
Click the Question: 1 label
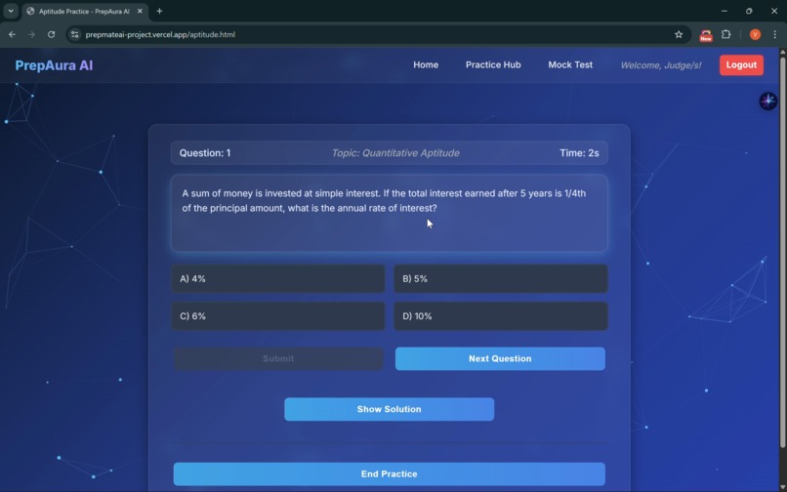[x=205, y=153]
